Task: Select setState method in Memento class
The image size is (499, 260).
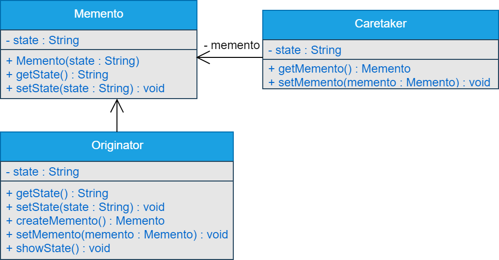Action: (85, 89)
